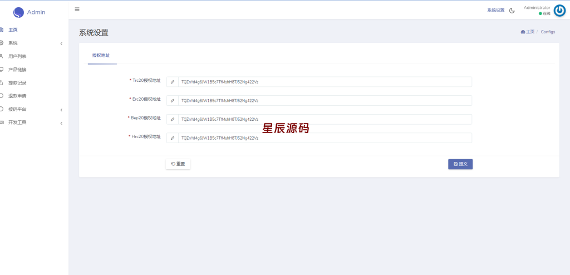
Task: Expand the 接码平台 chevron arrow
Action: pyautogui.click(x=61, y=110)
